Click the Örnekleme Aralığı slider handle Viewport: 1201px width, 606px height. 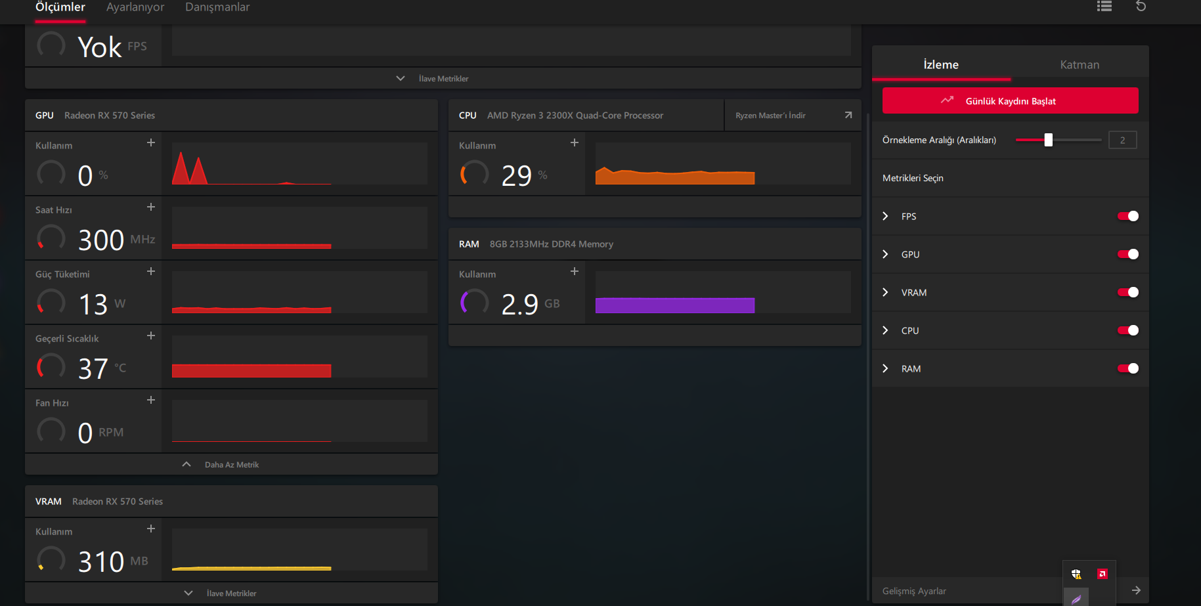click(1049, 140)
